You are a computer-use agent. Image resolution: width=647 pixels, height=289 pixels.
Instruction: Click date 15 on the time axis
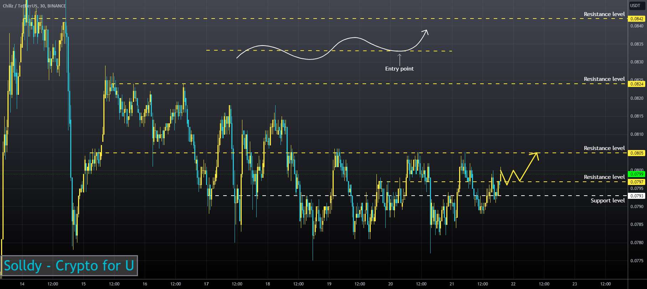(x=83, y=284)
